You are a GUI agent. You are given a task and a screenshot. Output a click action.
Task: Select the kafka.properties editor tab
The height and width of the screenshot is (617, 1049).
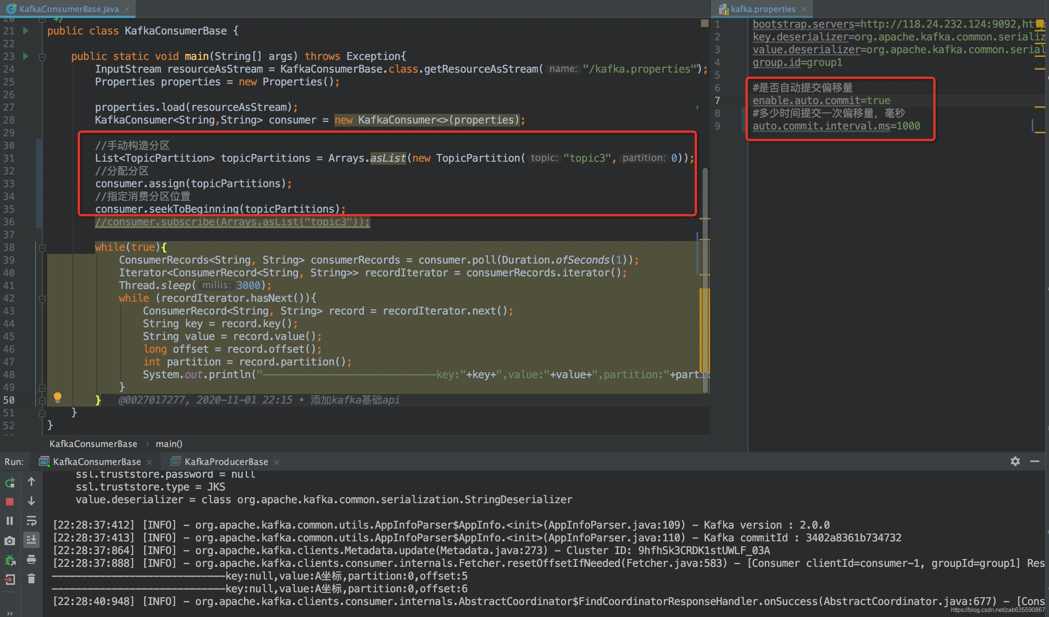click(762, 9)
